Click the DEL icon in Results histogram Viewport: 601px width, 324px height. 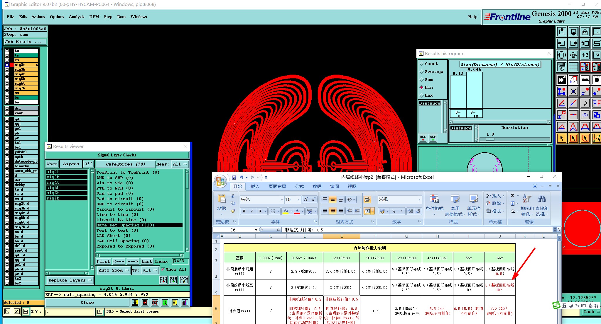pos(423,138)
